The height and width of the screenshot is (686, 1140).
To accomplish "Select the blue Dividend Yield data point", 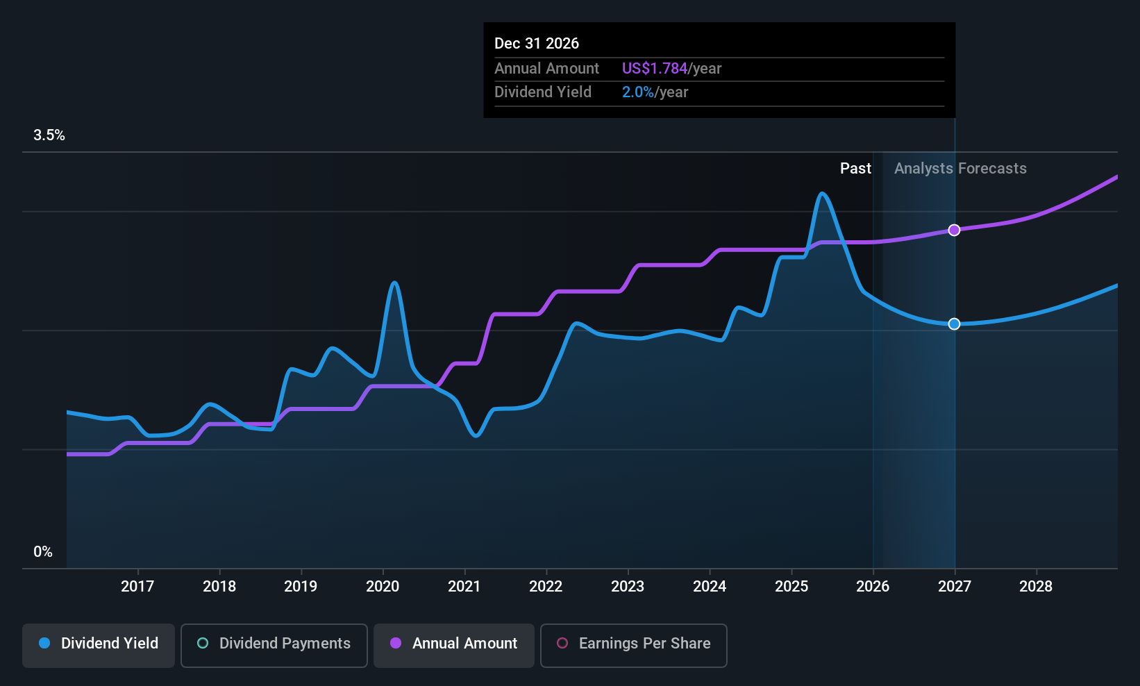I will (955, 324).
